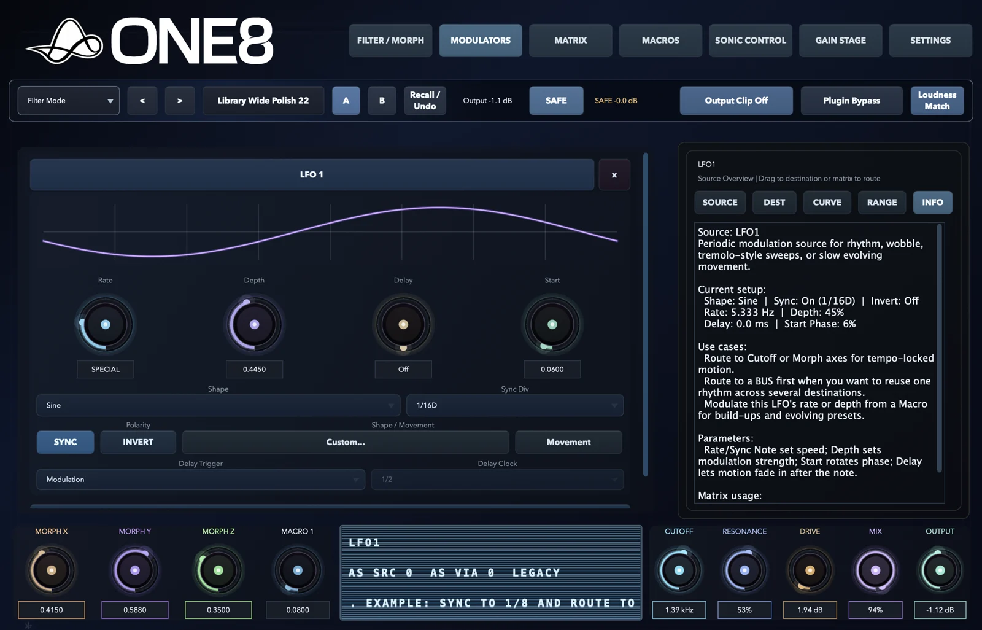Click the ONE8 hat logo icon

click(64, 41)
